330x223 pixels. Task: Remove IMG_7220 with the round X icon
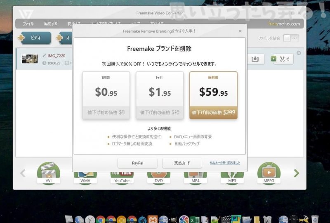point(299,53)
